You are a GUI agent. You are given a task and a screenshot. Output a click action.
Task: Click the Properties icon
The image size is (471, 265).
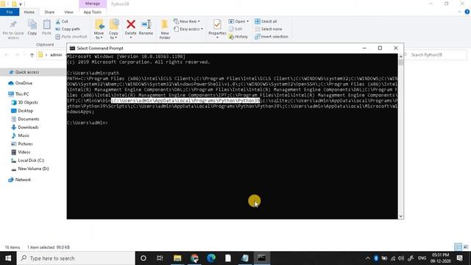217,24
